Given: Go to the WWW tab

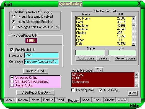Looking at the screenshot, I should [x=122, y=100].
